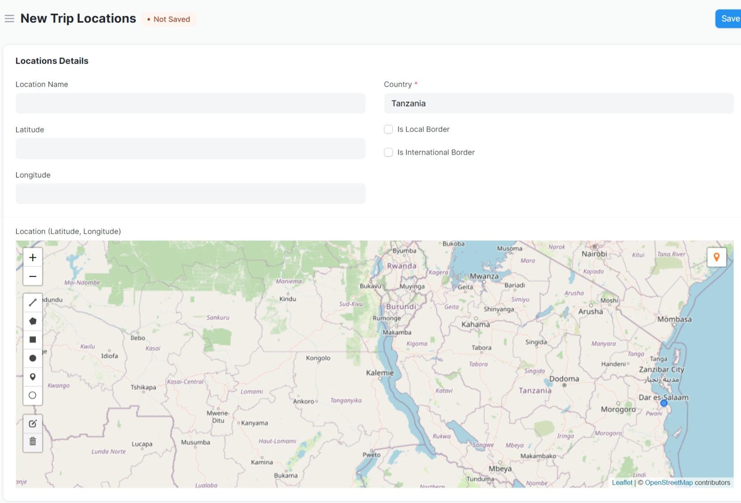Select the place marker tool

point(33,377)
